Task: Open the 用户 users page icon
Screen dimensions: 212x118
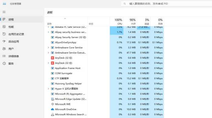Action: click(4, 49)
